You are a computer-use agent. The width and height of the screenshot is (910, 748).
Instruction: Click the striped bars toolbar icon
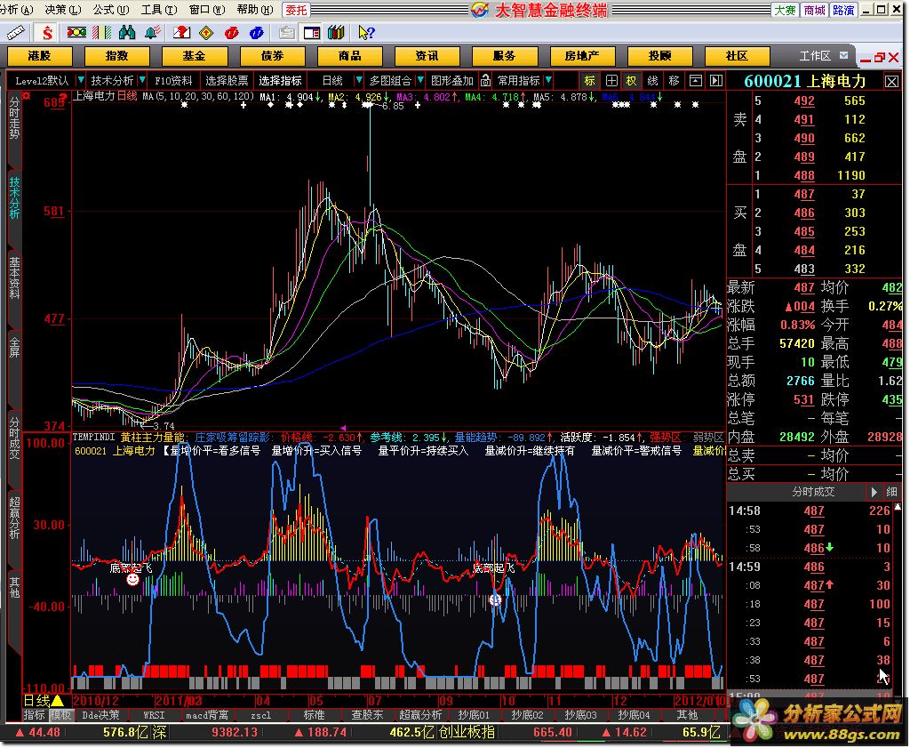102,33
